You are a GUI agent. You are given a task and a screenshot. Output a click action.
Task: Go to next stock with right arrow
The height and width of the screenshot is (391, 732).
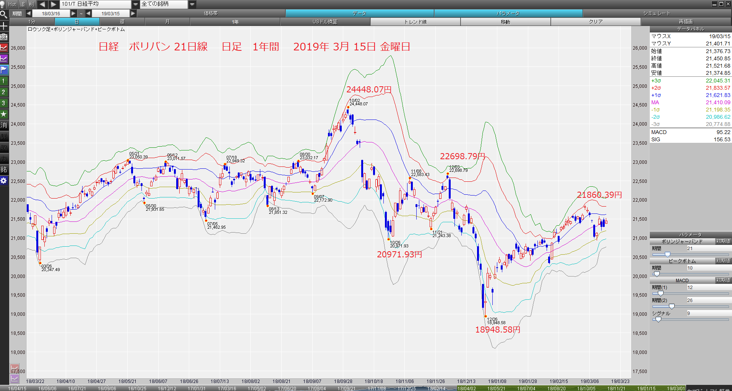click(54, 4)
